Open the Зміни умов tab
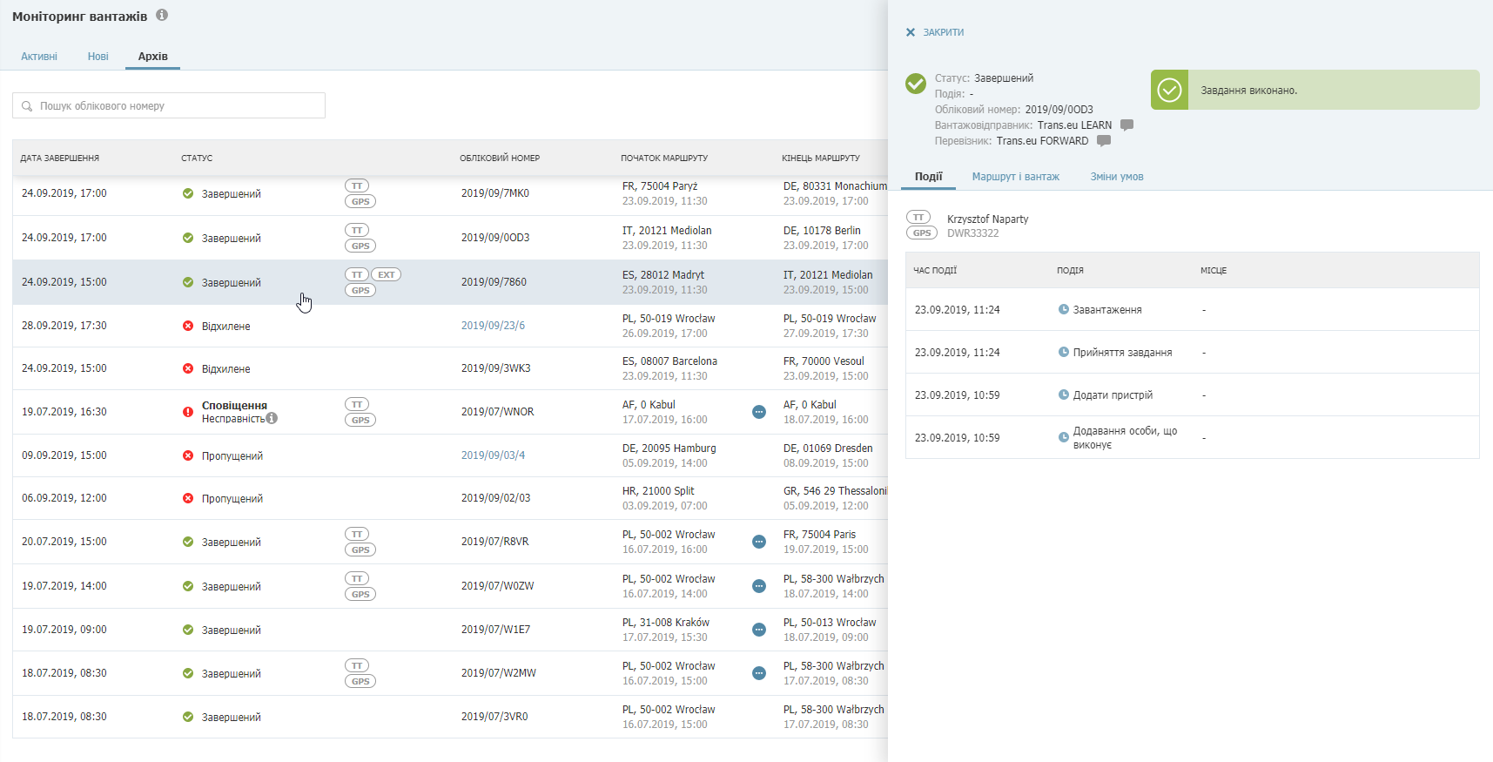Screen dimensions: 1493x762 coord(1117,177)
